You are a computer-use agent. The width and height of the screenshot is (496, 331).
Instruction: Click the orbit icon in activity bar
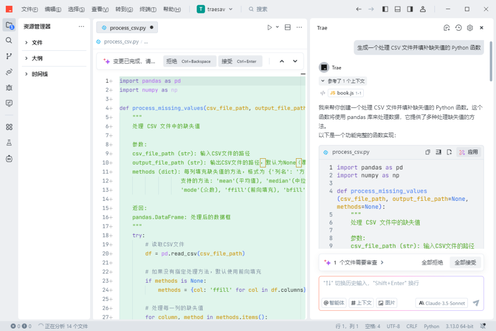pos(9,72)
